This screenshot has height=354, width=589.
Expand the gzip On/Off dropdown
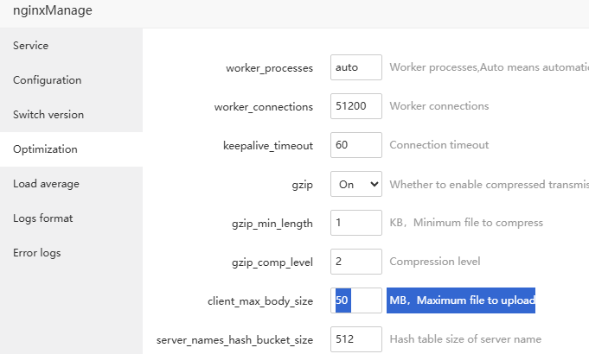[356, 184]
